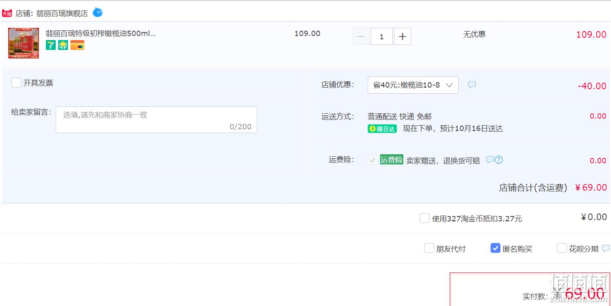Click the 109.00 unit price in the product row

(x=308, y=34)
